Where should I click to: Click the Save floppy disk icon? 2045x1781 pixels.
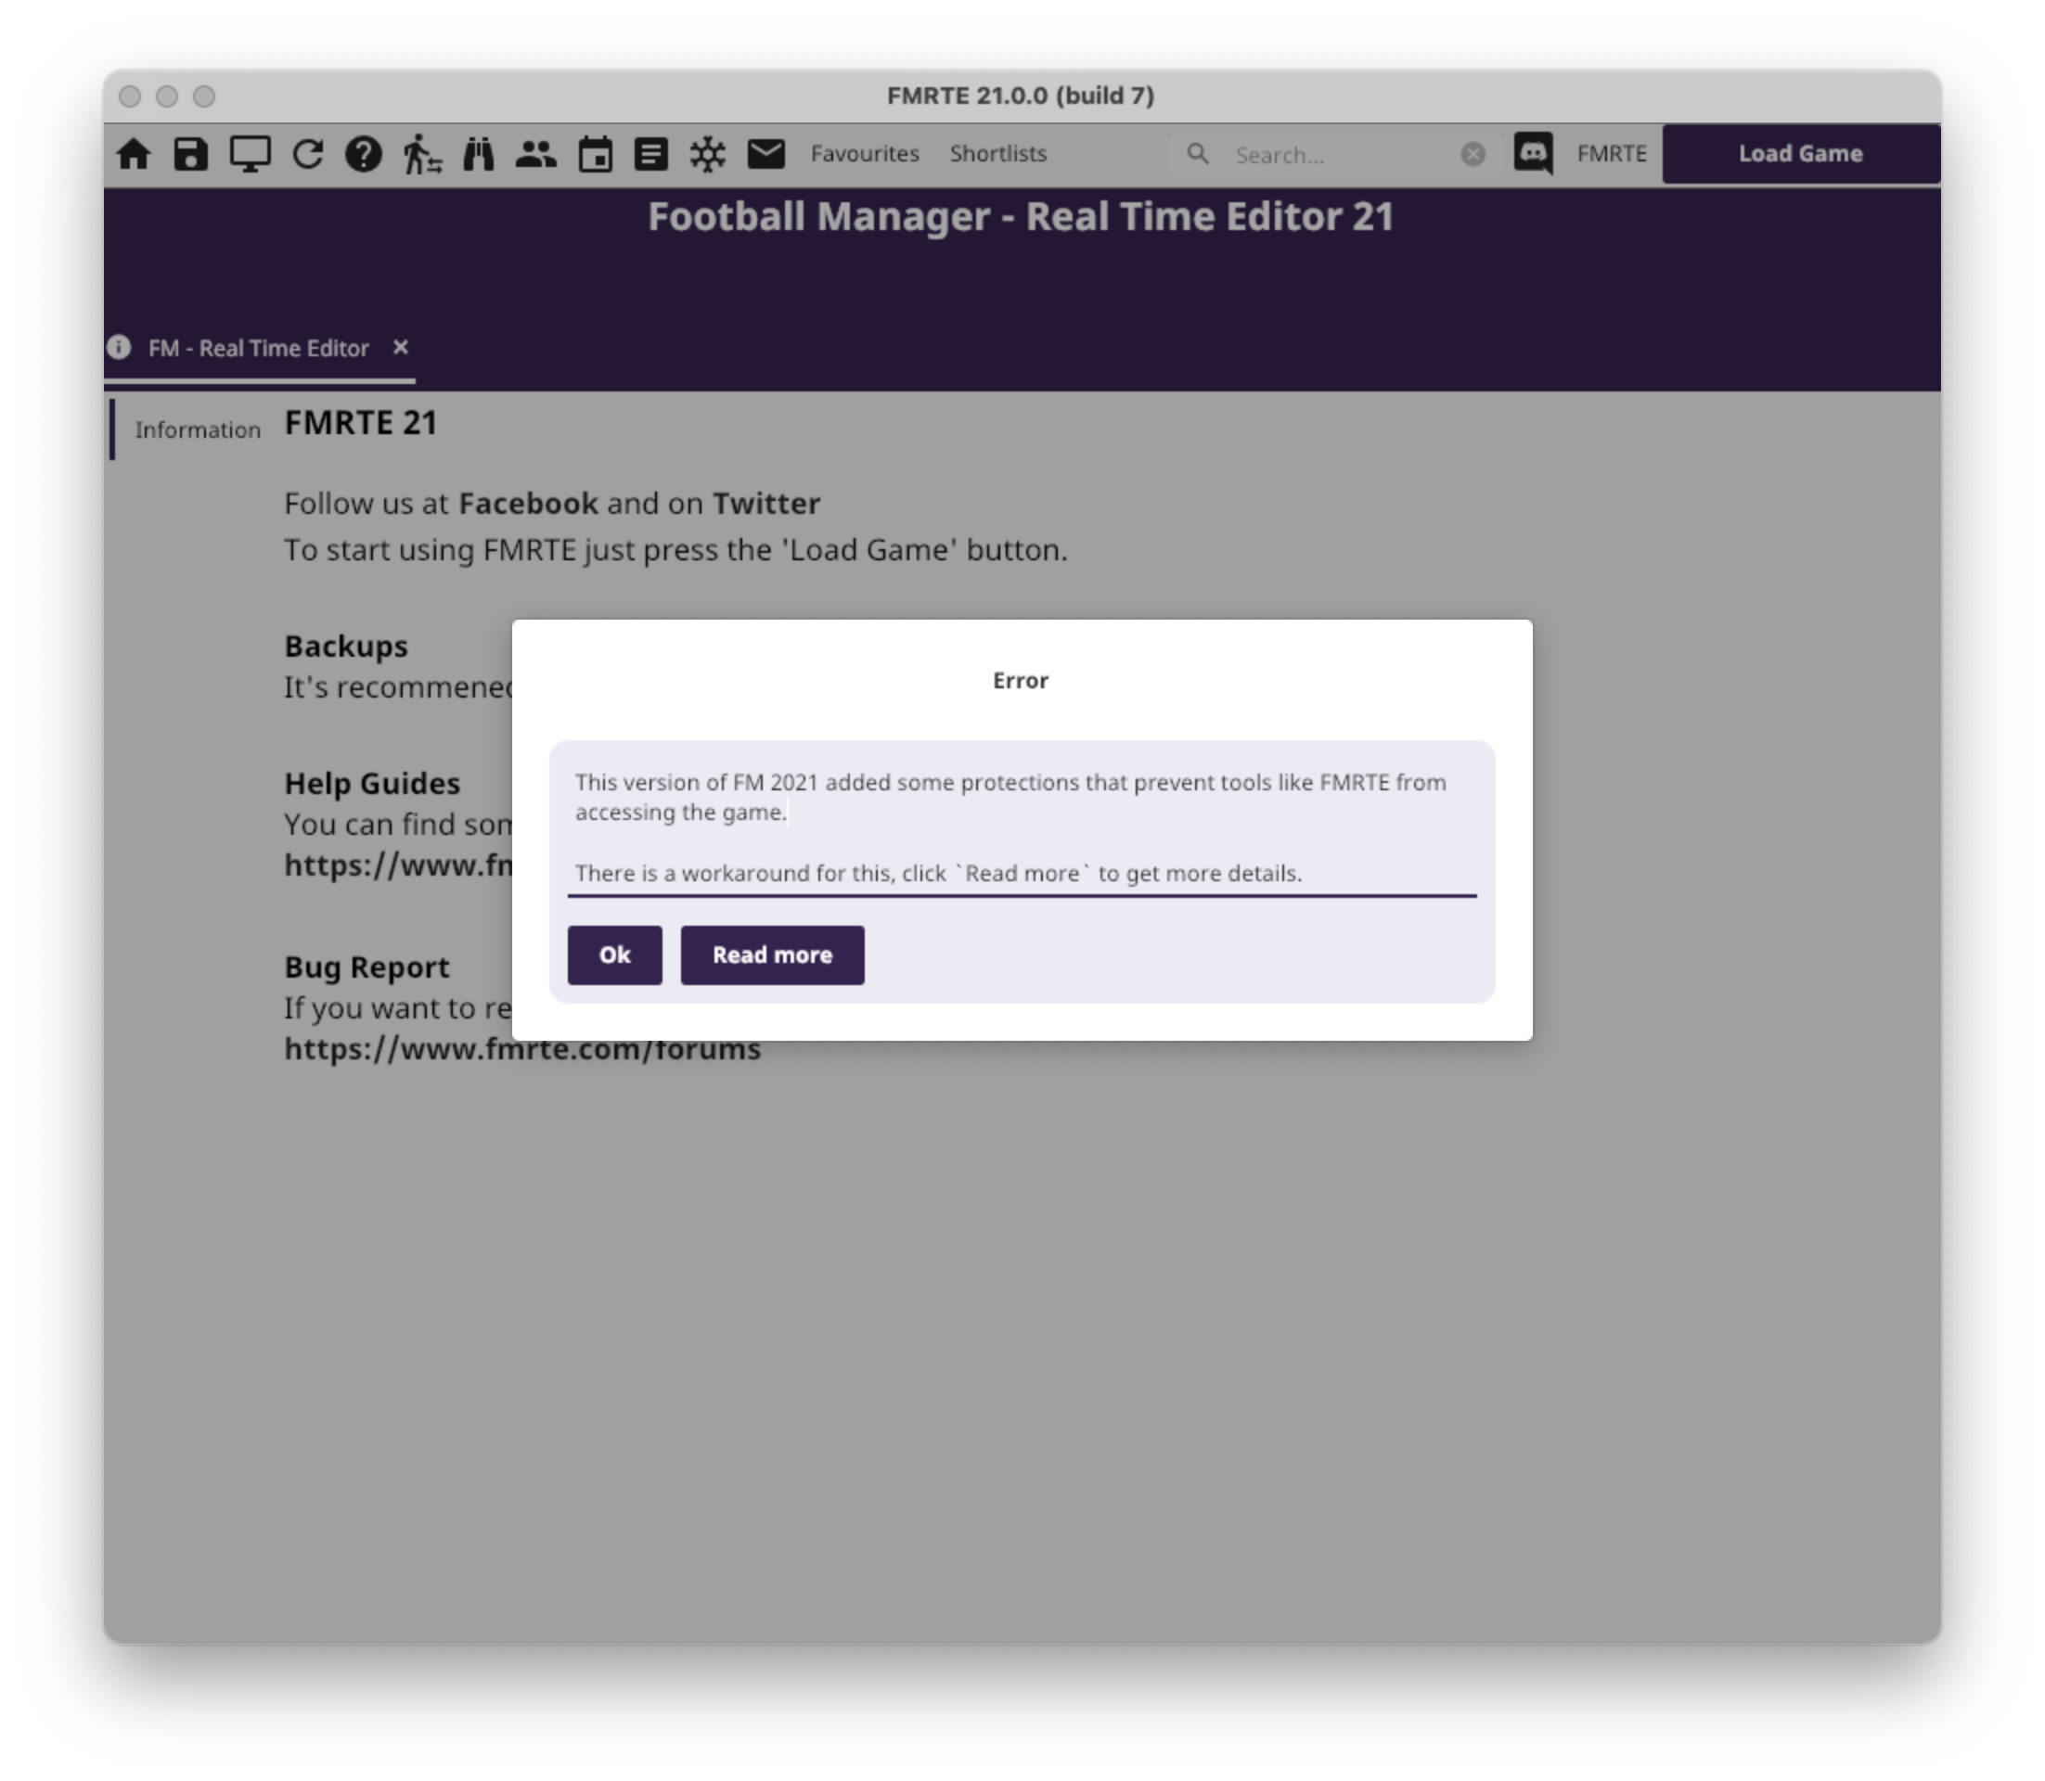point(191,155)
